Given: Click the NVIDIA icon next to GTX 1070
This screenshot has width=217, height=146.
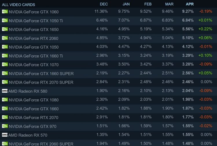Looking at the screenshot, I should [x=5, y=65].
